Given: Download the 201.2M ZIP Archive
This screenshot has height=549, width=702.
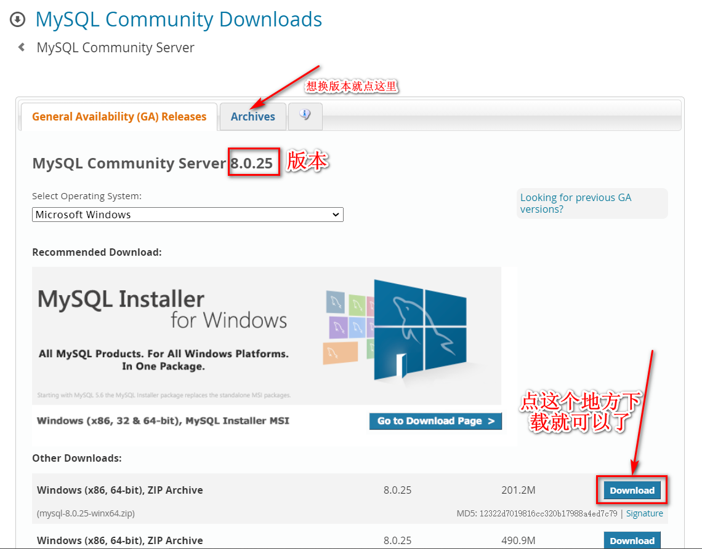Looking at the screenshot, I should [x=632, y=491].
